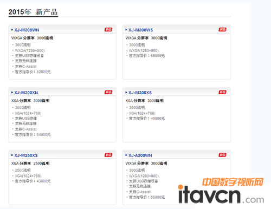This screenshot has height=209, width=271.
Task: Open the XJ-M300XS product link
Action: point(140,93)
